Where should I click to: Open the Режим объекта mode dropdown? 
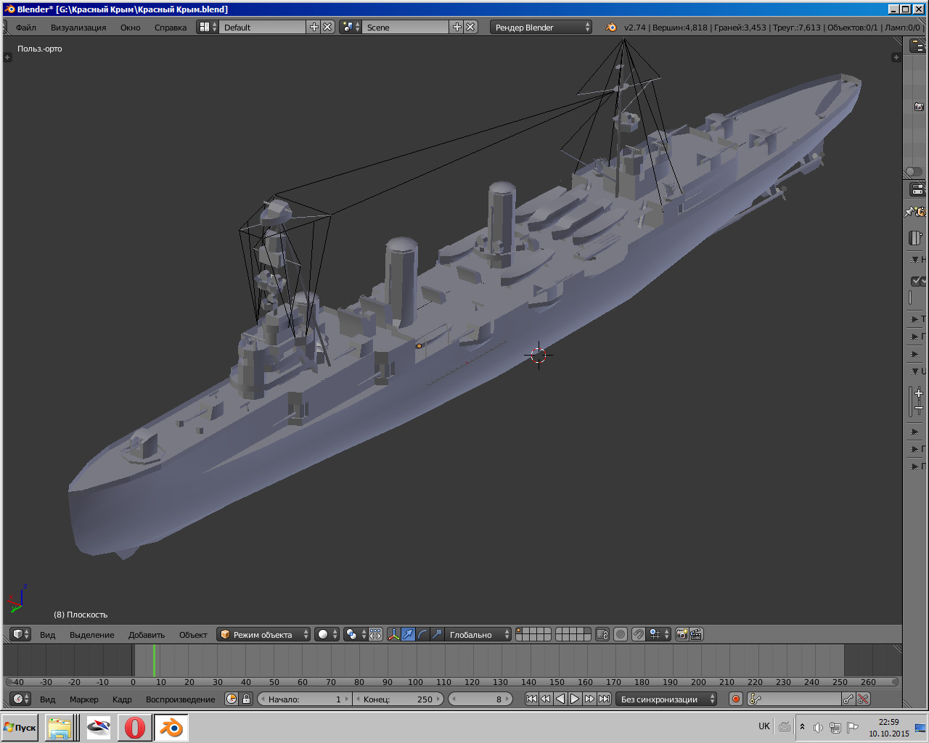click(263, 634)
